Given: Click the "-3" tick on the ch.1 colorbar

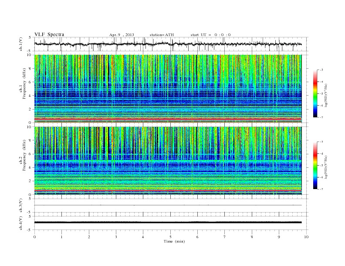Looking at the screenshot, I should pos(321,70).
